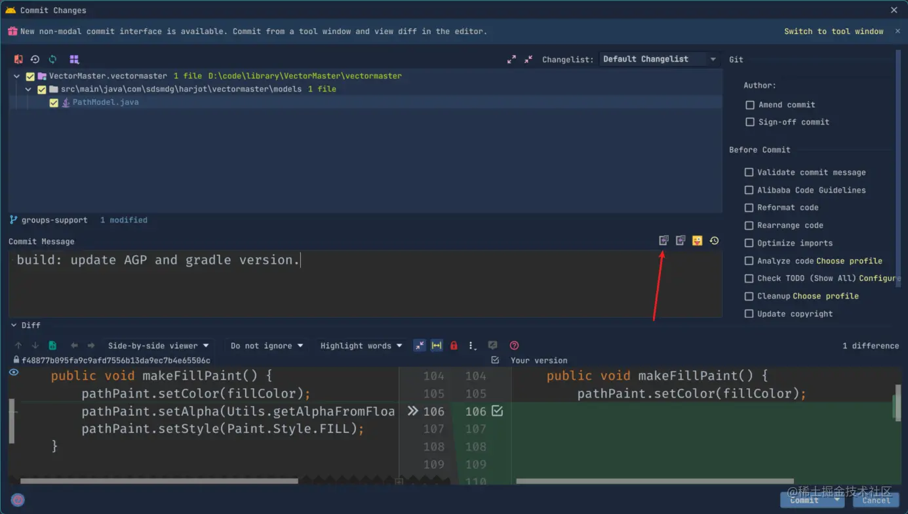Collapse the VectorMaster.vectormaster tree node
This screenshot has height=514, width=908.
17,76
